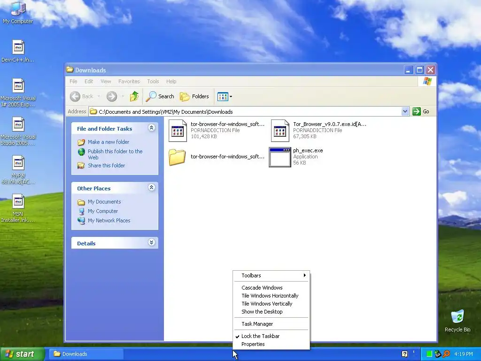Screen dimensions: 481x361
Task: Click the Windows flag logo in Explorer
Action: 427,81
